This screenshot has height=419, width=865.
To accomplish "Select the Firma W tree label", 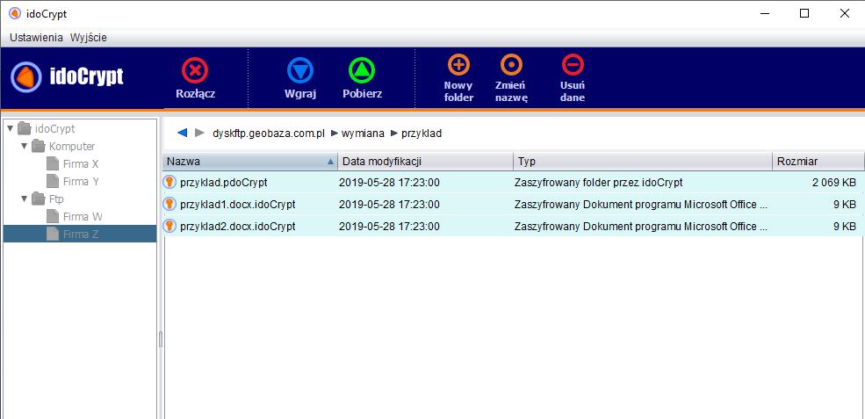I will pos(83,216).
